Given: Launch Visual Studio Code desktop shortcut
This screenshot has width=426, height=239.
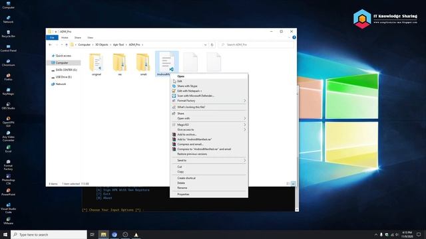Looking at the screenshot, I should pyautogui.click(x=9, y=208).
